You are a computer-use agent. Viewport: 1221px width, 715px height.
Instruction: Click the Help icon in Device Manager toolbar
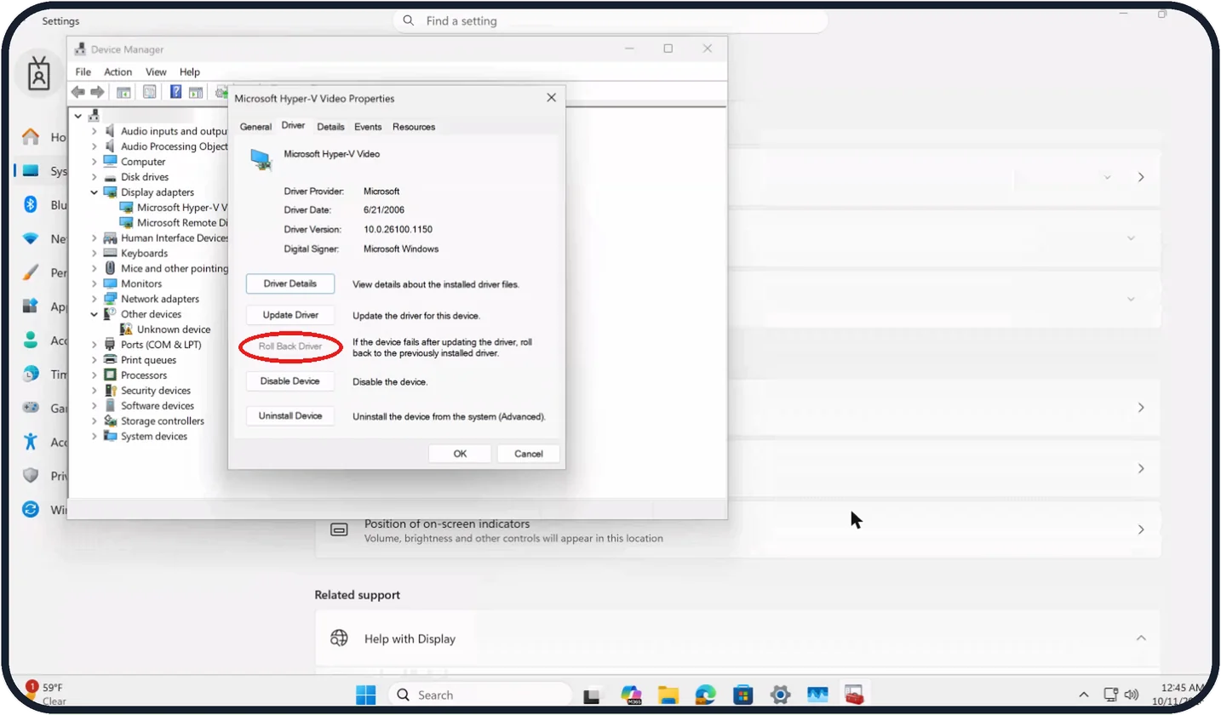pos(175,92)
